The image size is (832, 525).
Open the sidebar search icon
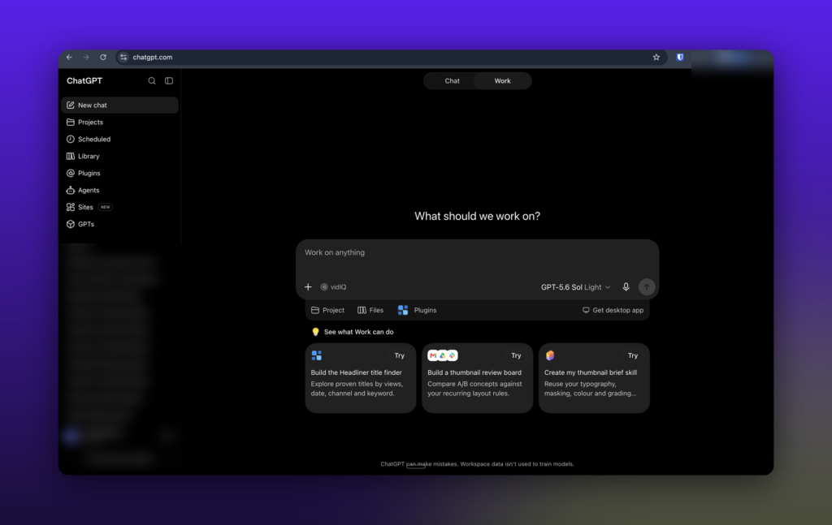click(152, 81)
